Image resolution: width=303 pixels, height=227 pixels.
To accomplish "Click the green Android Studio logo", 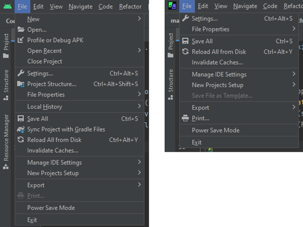I will coord(8,6).
